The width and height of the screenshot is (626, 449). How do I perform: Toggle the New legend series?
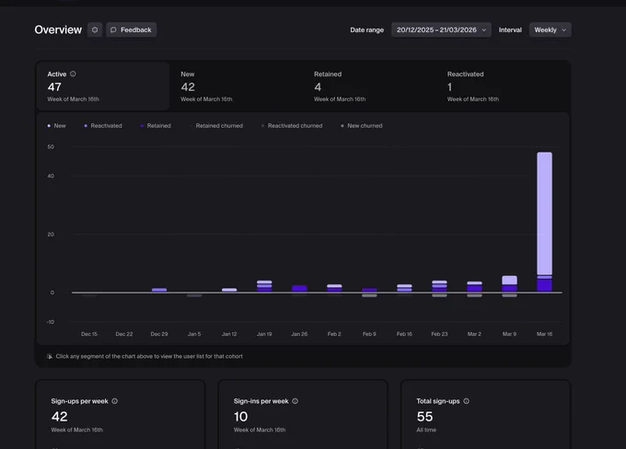56,126
